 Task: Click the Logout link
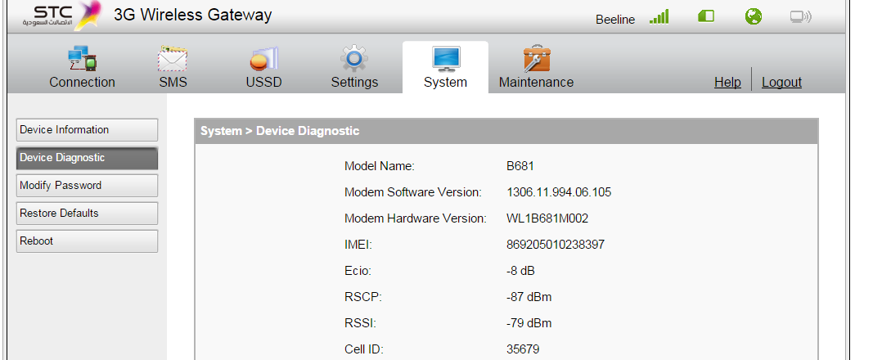(x=781, y=82)
